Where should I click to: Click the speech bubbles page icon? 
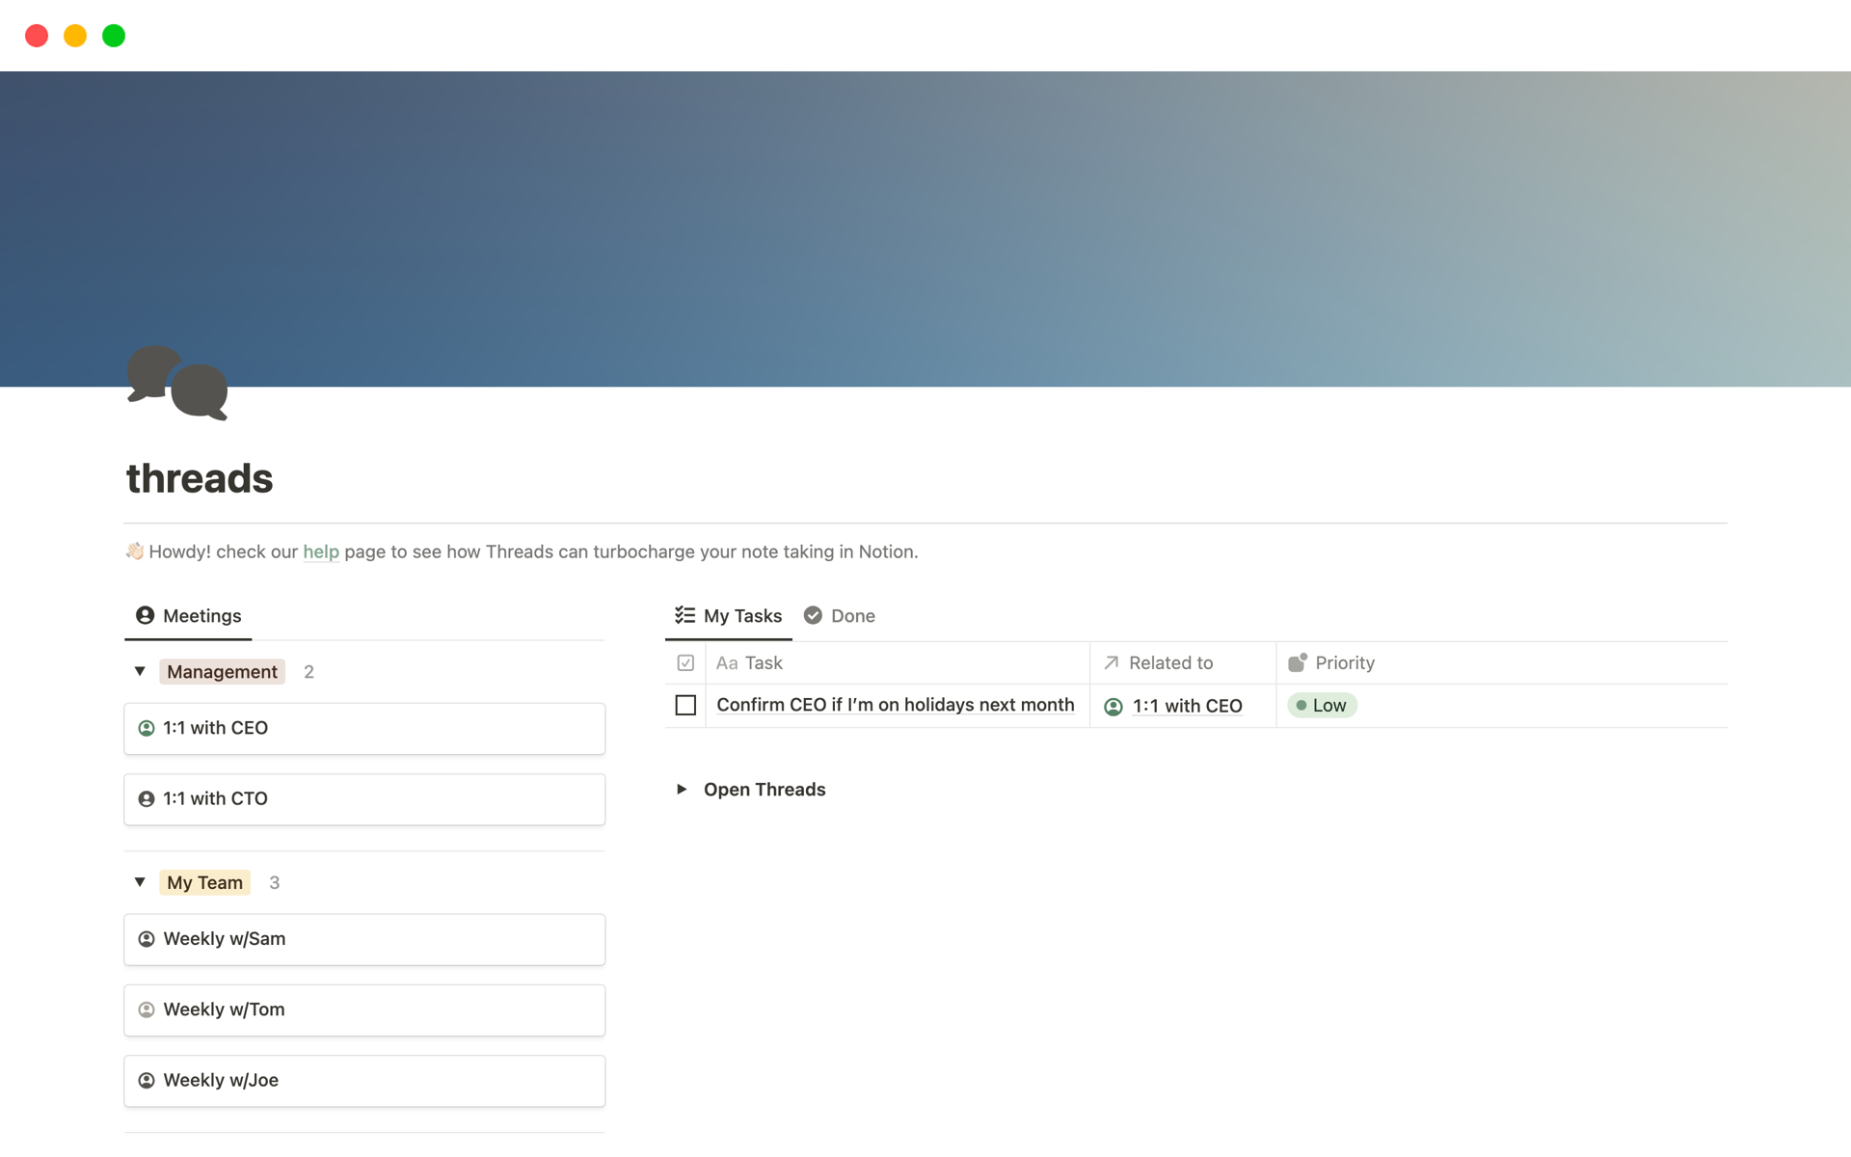(x=177, y=383)
